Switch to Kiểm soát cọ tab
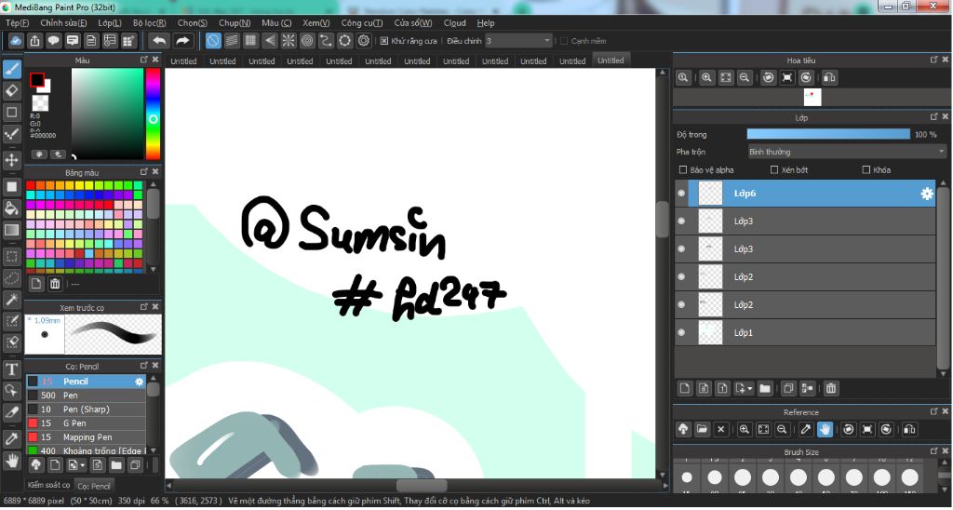Screen dimensions: 953x510 (x=48, y=485)
